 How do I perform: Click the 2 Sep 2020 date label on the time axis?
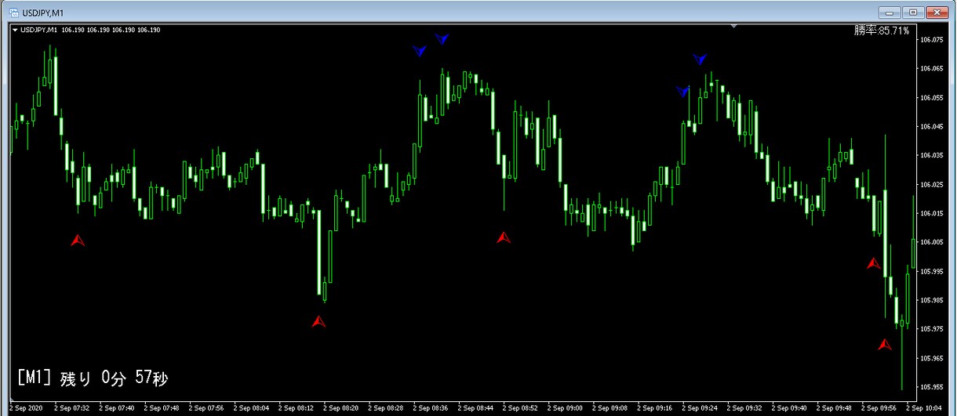27,408
